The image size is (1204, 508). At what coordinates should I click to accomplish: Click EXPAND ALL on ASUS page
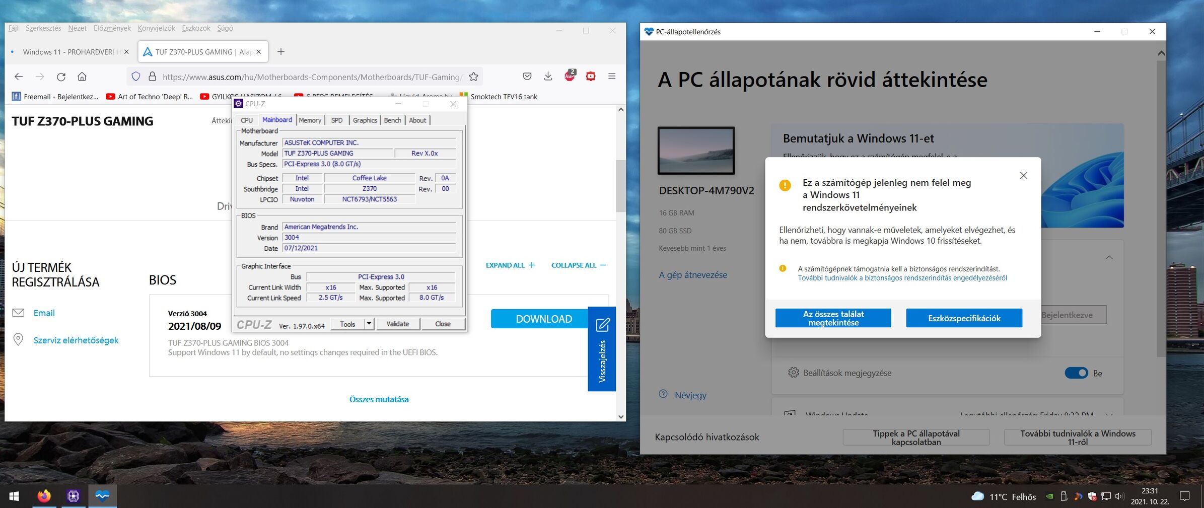coord(510,265)
